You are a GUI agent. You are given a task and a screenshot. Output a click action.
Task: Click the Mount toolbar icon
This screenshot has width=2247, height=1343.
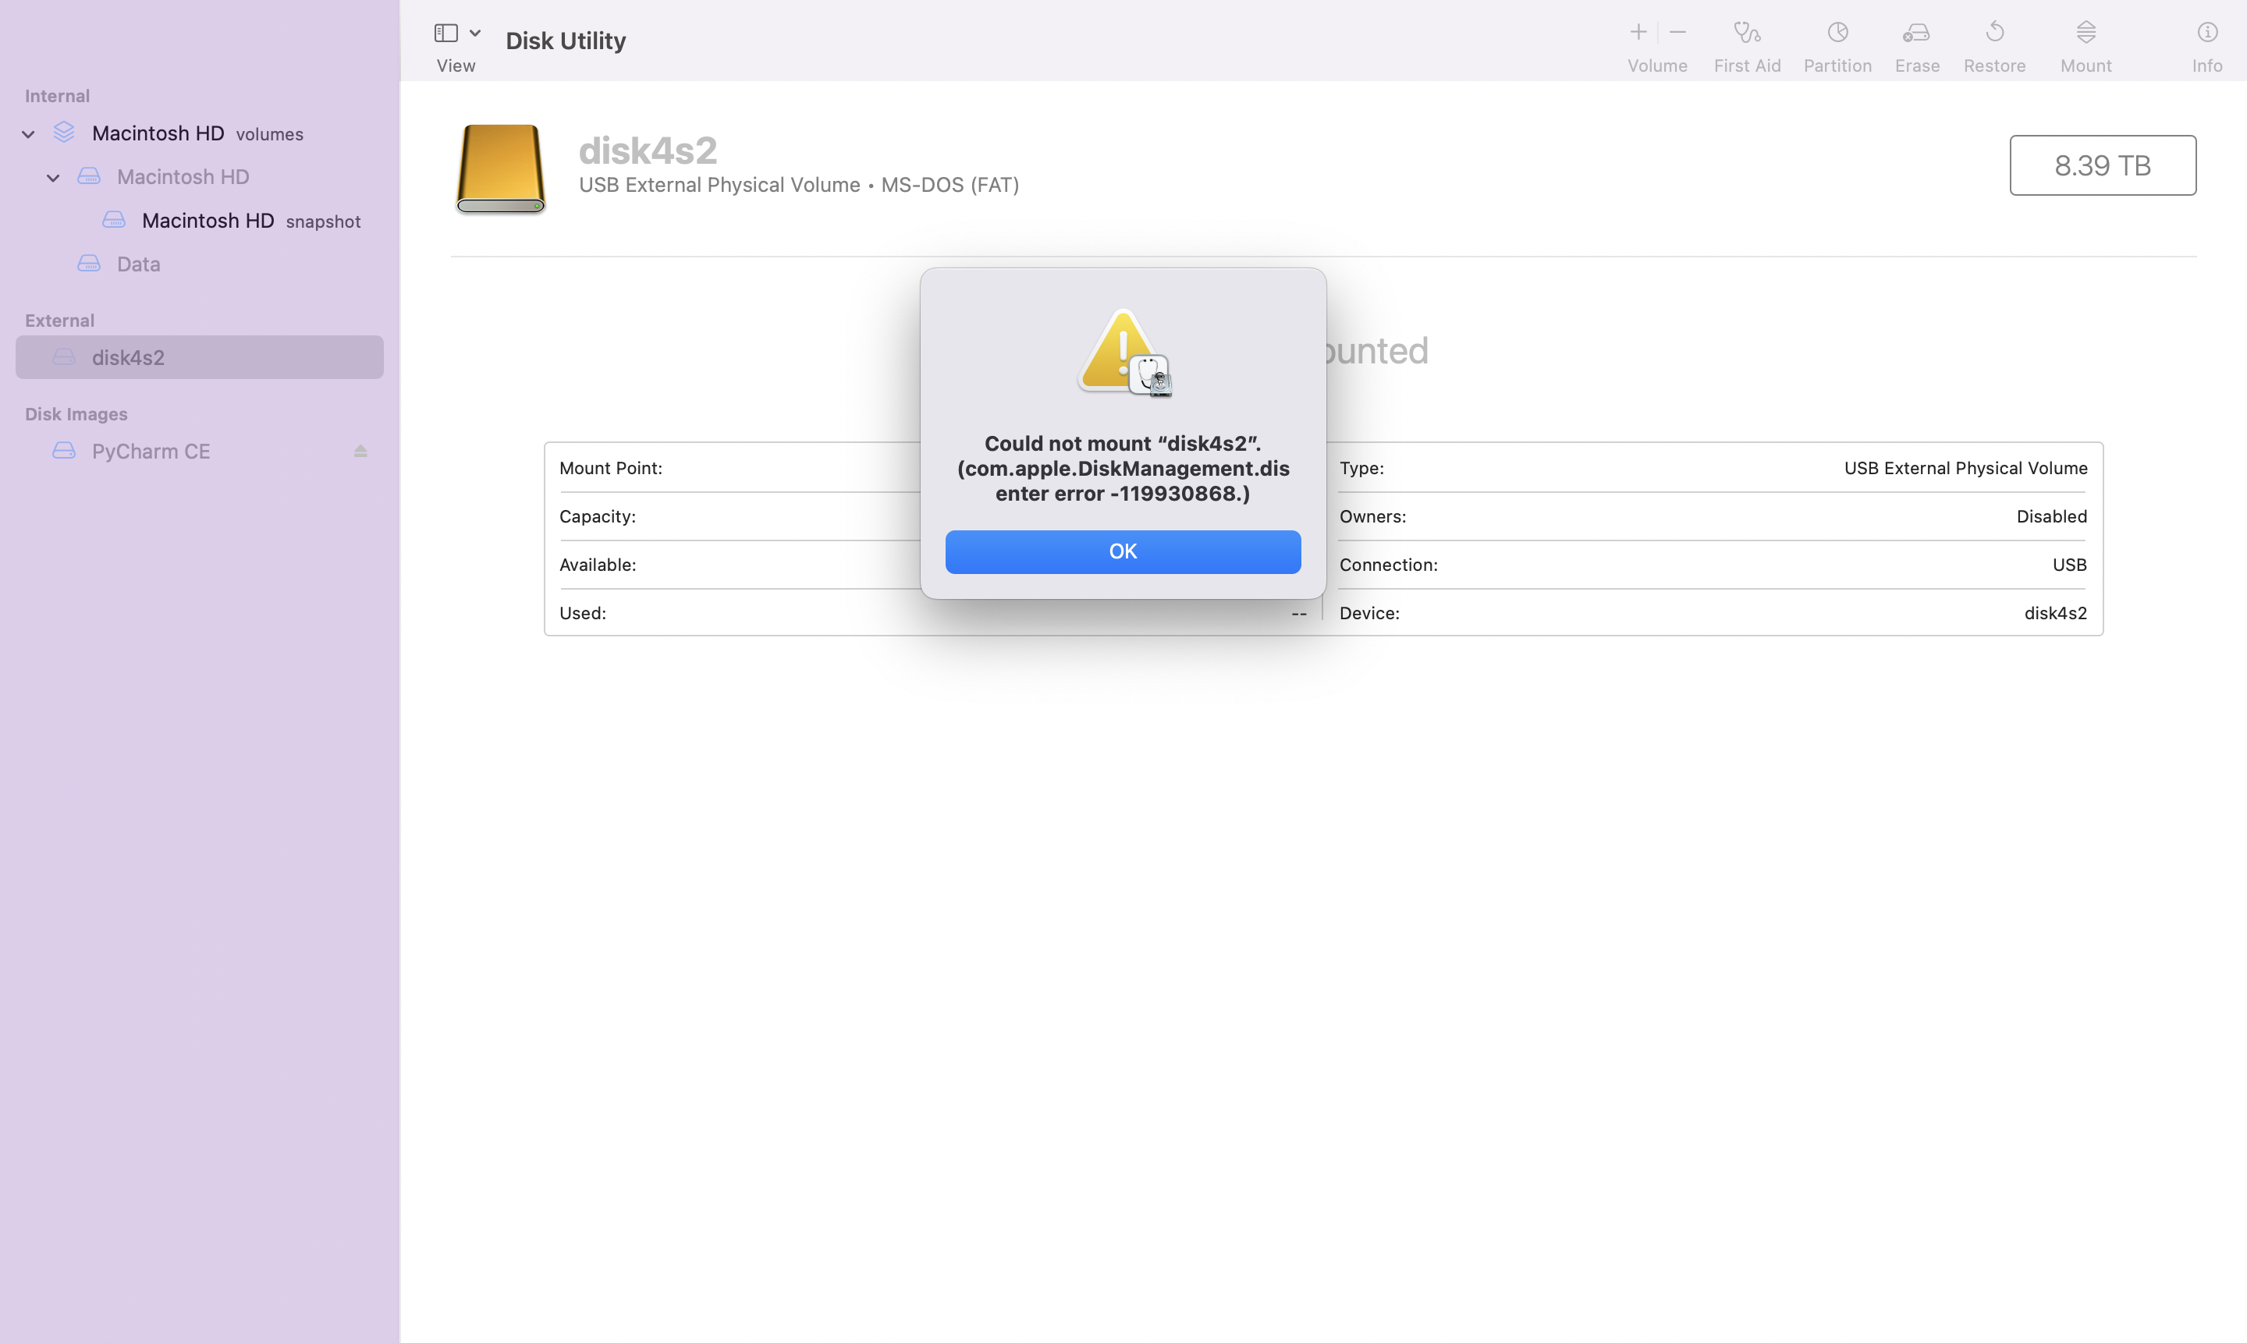(x=2085, y=34)
